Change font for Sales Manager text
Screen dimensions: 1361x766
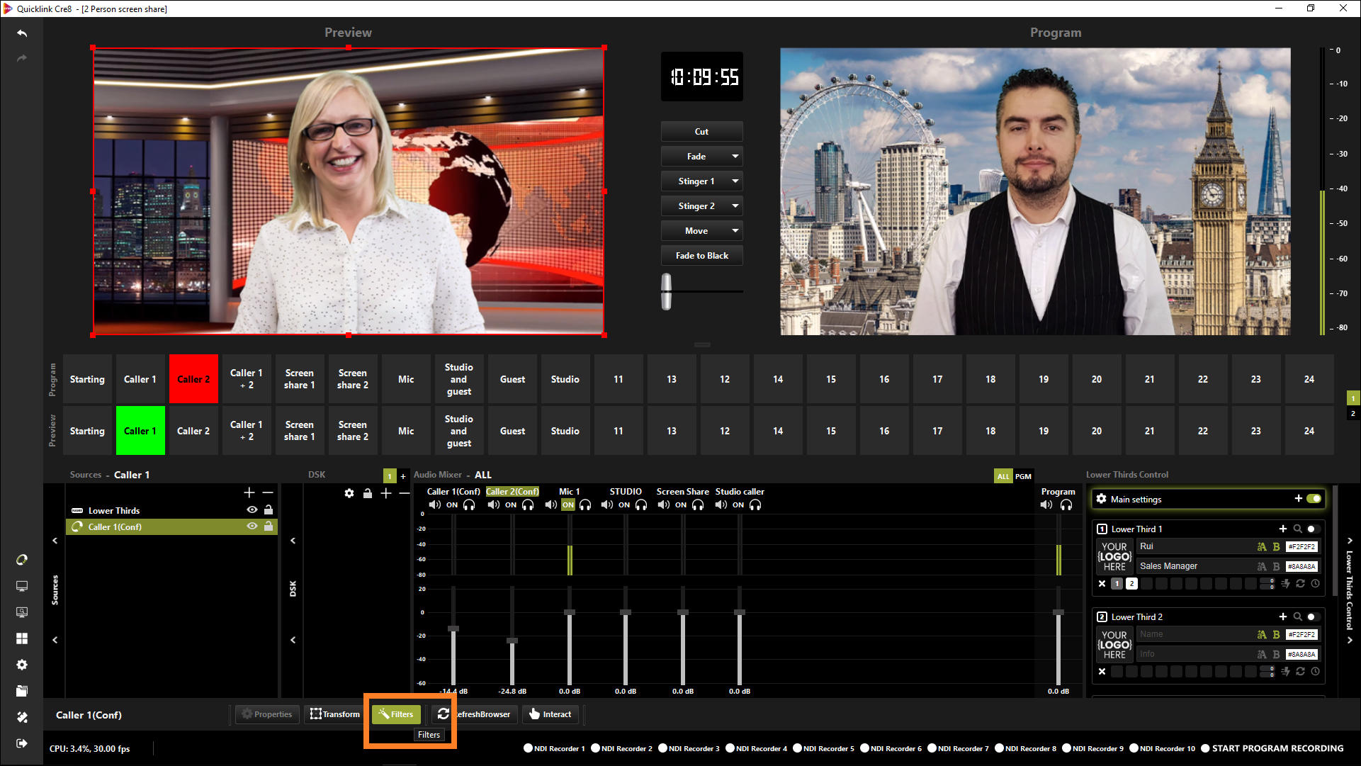click(1262, 567)
